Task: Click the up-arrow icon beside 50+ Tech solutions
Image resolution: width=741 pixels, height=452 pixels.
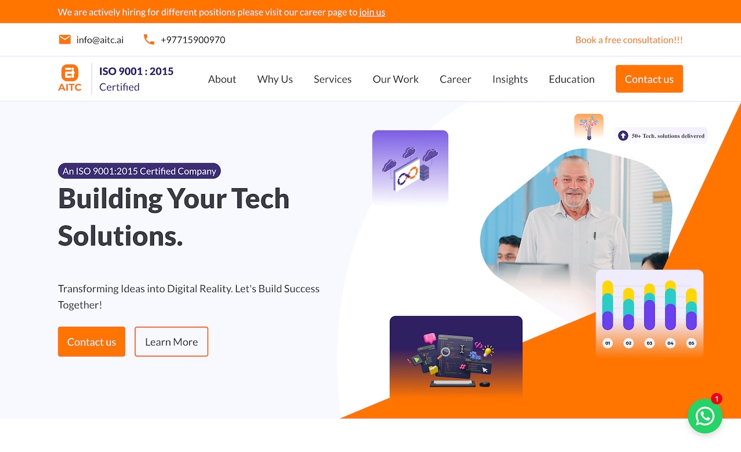Action: [x=623, y=136]
